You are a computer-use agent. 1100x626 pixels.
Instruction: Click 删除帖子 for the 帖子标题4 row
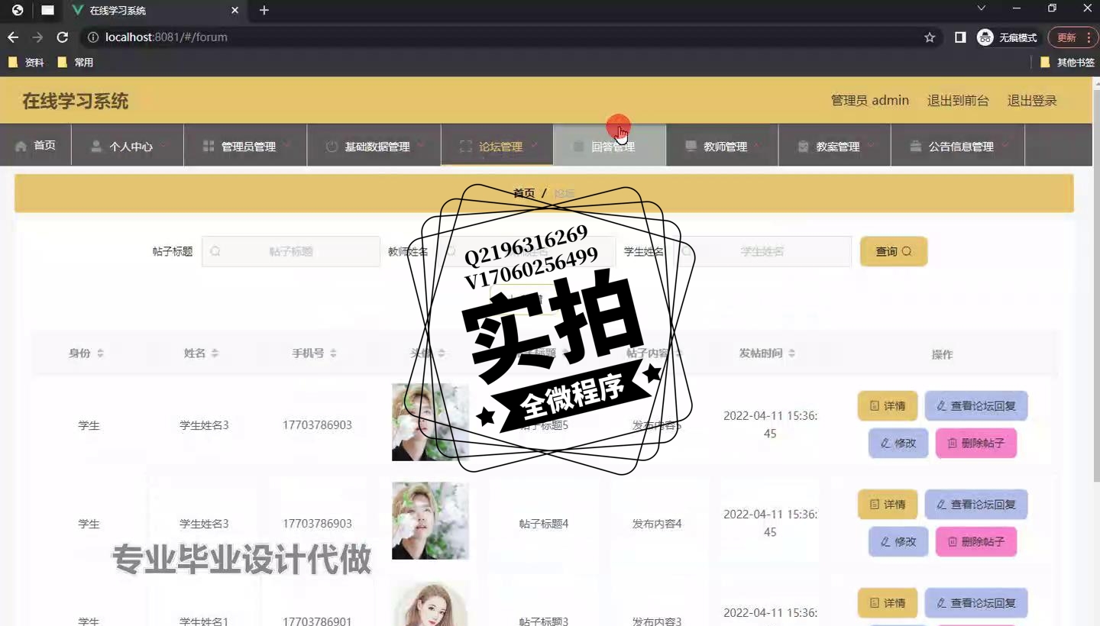click(976, 541)
